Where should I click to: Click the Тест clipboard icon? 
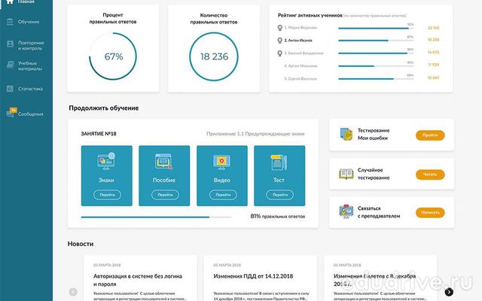click(x=279, y=161)
